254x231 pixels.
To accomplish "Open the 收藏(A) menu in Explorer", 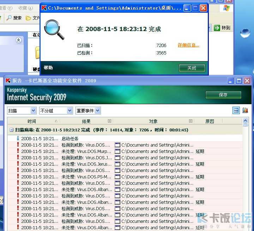I will point(26,8).
